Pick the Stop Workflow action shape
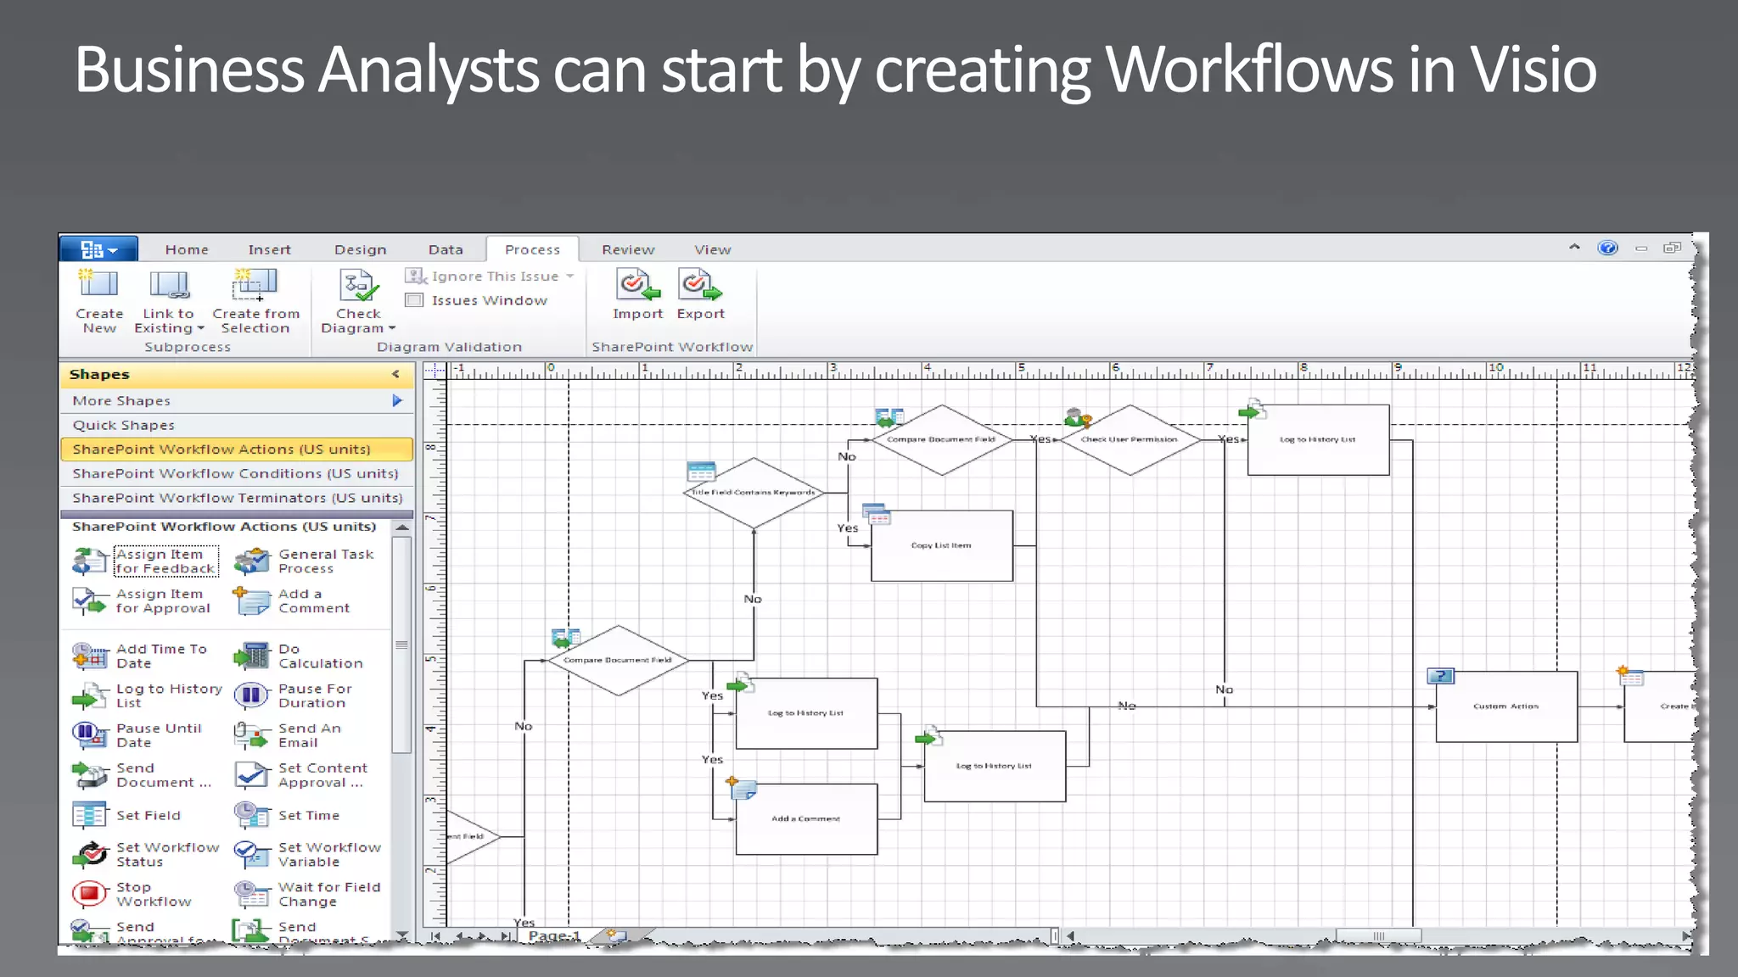Screen dimensions: 1738x977 [x=89, y=894]
